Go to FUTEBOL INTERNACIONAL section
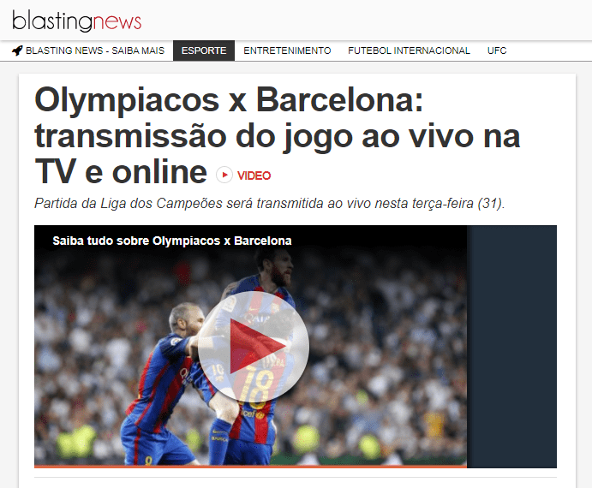 (409, 51)
